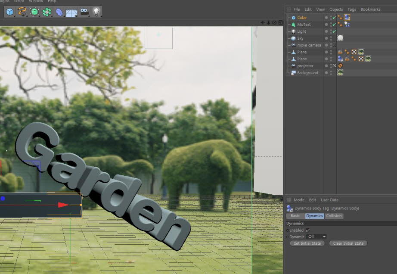This screenshot has height=274, width=397.
Task: Open the Window menu
Action: pos(36,1)
